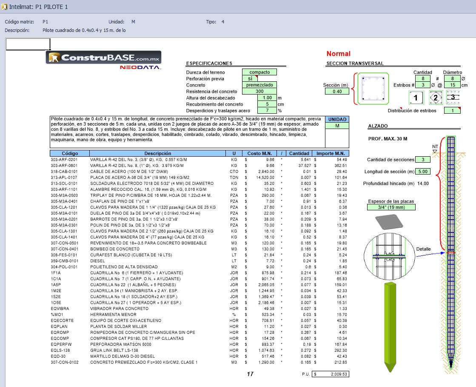
Task: Click the Descripción column header
Action: tap(157, 153)
